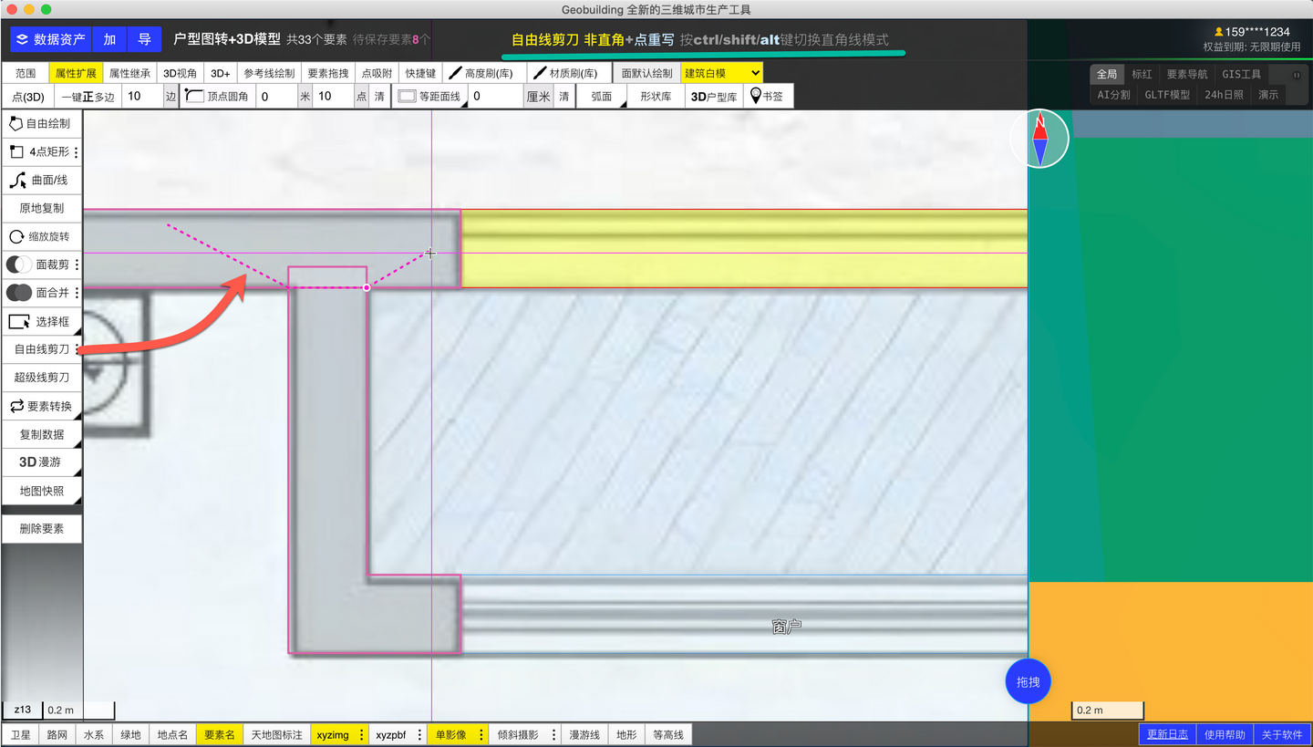Toggle the xyzimg layer
The image size is (1313, 747).
click(333, 734)
